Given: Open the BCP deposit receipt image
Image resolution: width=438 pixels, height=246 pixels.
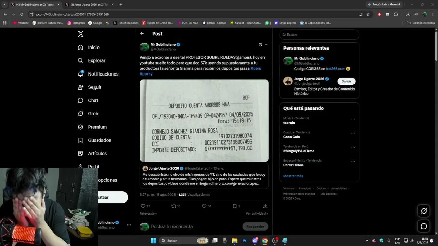Looking at the screenshot, I should coord(204,121).
